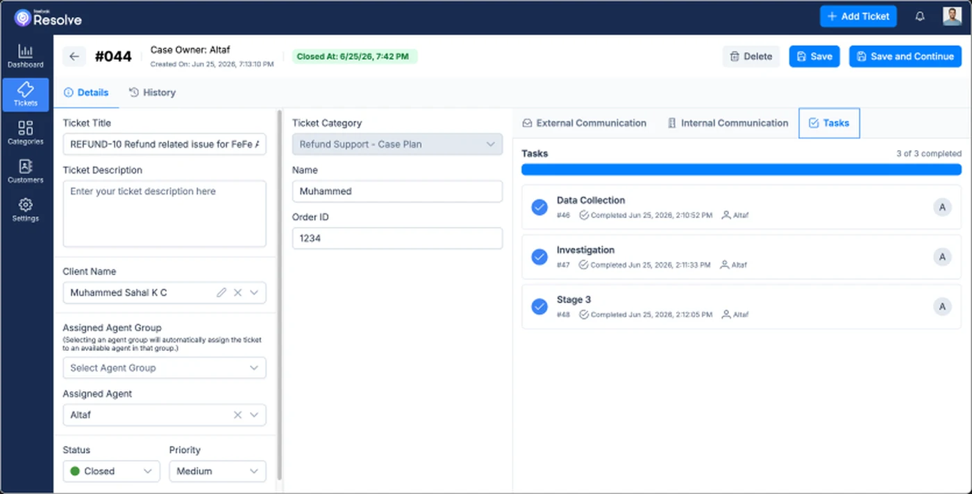Viewport: 972px width, 494px height.
Task: Click the Ticket Description text area
Action: click(x=165, y=214)
